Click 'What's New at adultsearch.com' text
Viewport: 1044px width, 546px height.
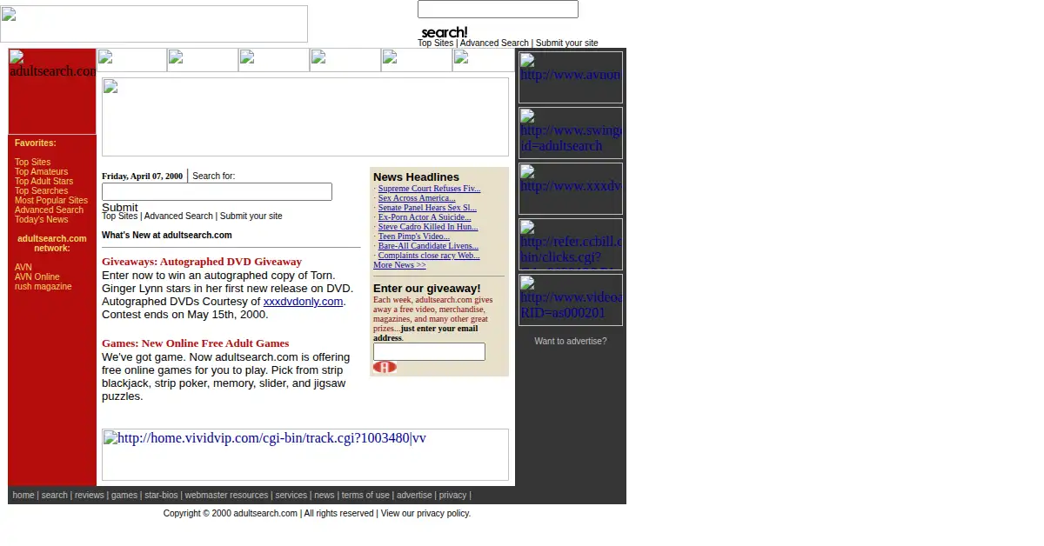coord(167,235)
